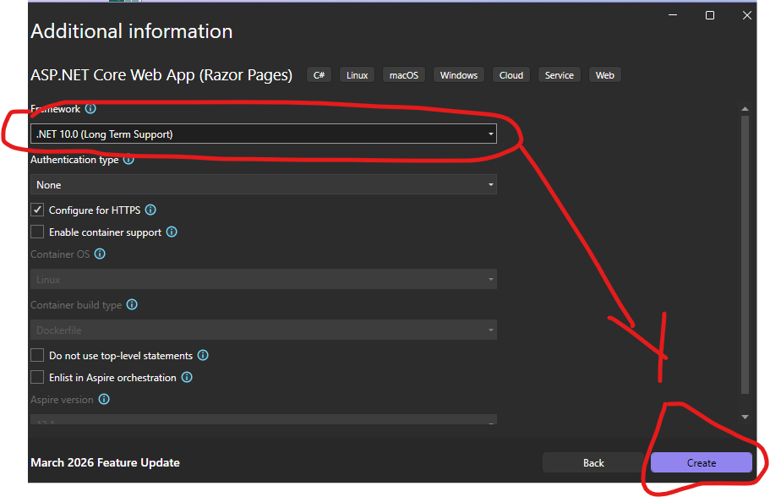
Task: Tick the Enlist in Aspire orchestration checkbox
Action: tap(37, 378)
